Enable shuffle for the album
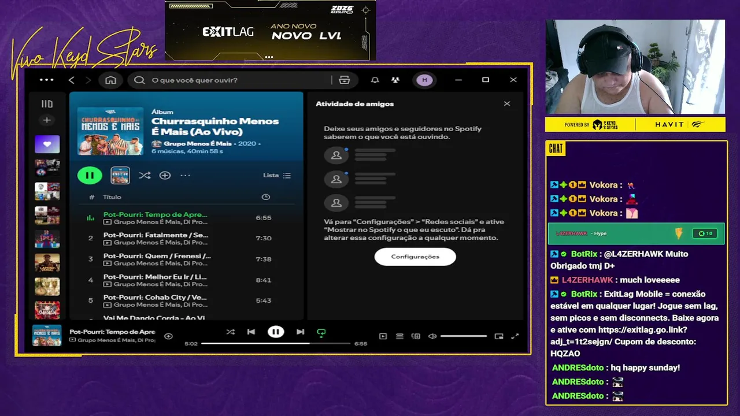740x416 pixels. 145,175
